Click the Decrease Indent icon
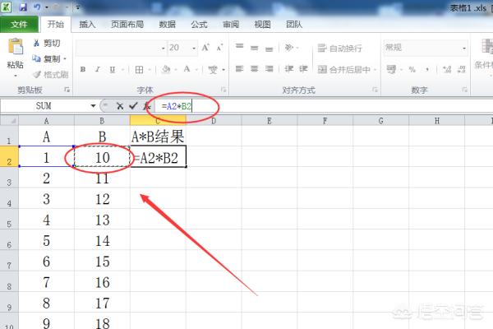The width and height of the screenshot is (493, 329). (x=289, y=68)
